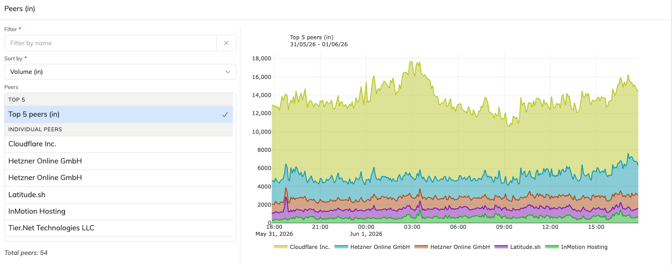Click InMotion Hosting legend label
672x265 pixels.
pos(584,247)
